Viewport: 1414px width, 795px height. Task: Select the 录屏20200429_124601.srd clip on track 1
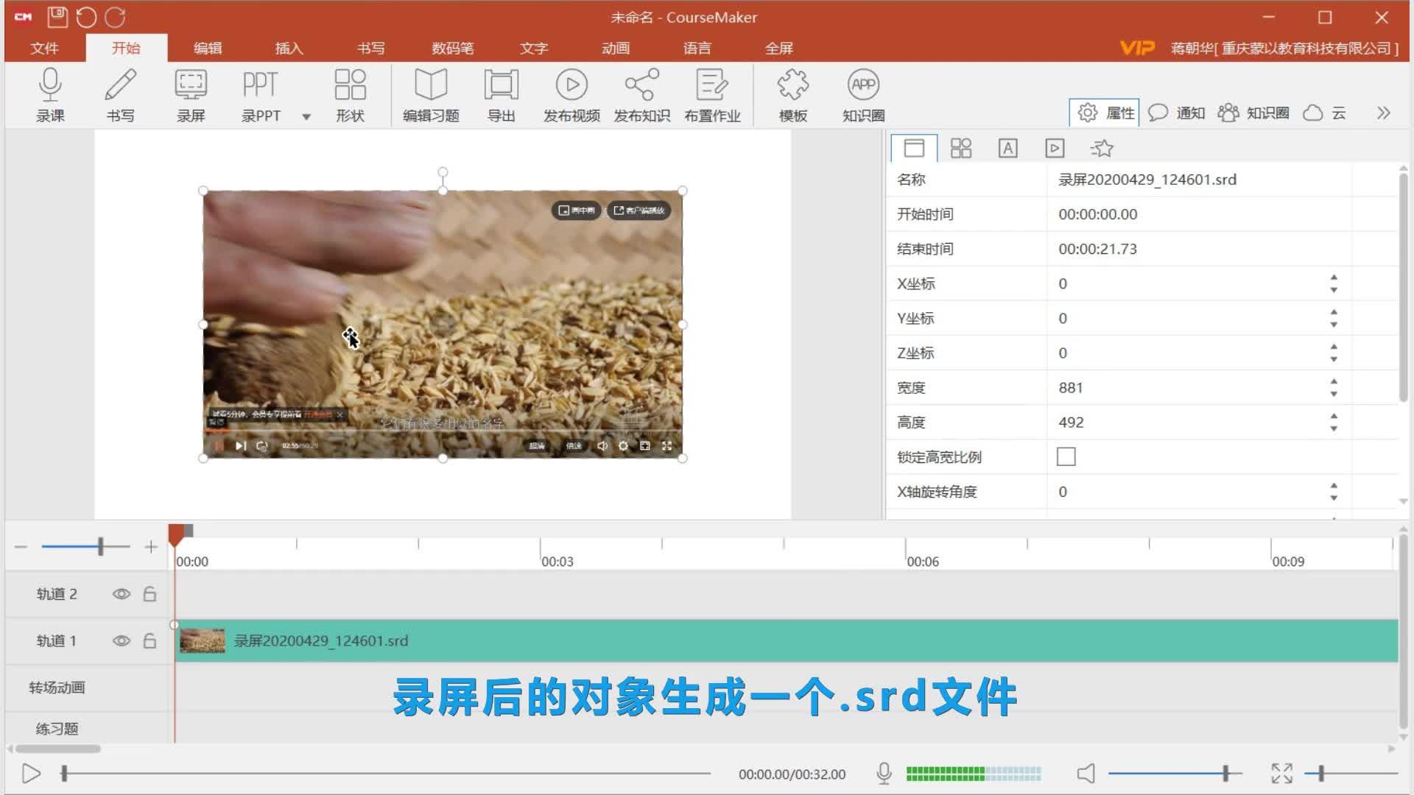tap(787, 640)
